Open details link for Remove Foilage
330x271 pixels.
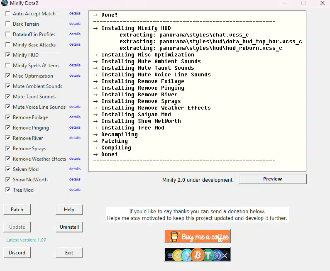pyautogui.click(x=75, y=117)
